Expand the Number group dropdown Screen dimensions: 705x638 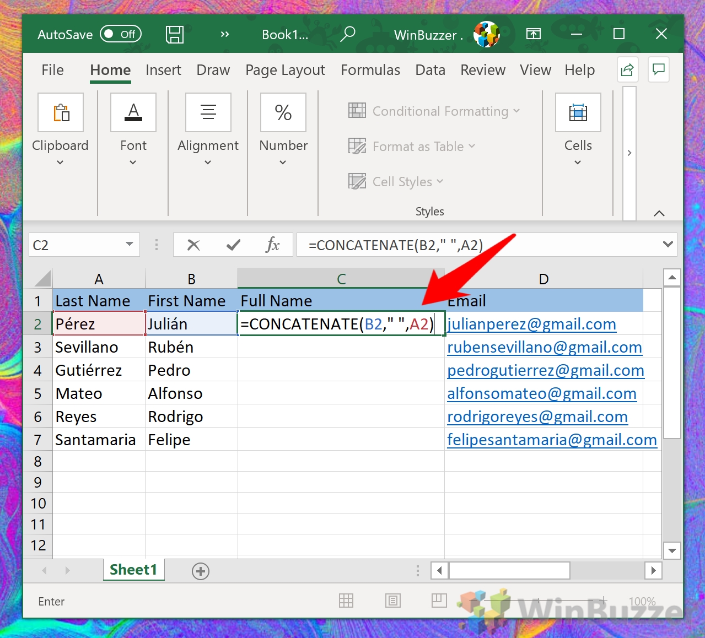[283, 163]
